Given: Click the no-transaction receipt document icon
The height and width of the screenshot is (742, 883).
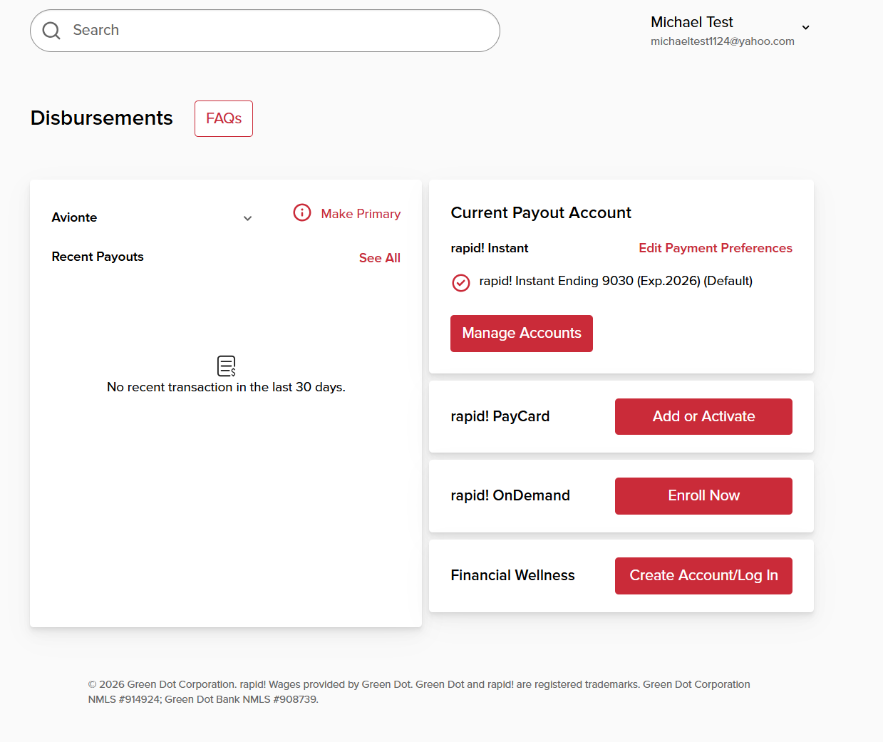Looking at the screenshot, I should coord(227,366).
